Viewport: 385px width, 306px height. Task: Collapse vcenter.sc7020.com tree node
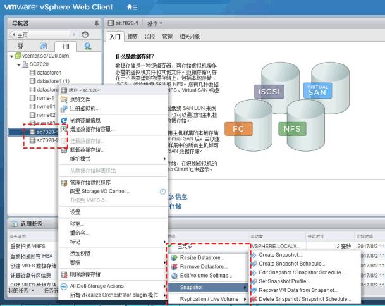[x=11, y=56]
